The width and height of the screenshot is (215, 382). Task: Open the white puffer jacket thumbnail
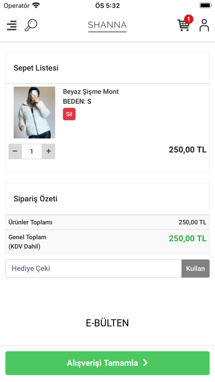(35, 113)
